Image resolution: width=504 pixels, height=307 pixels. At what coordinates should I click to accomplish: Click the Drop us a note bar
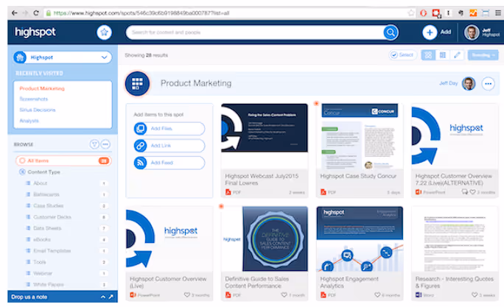(63, 297)
